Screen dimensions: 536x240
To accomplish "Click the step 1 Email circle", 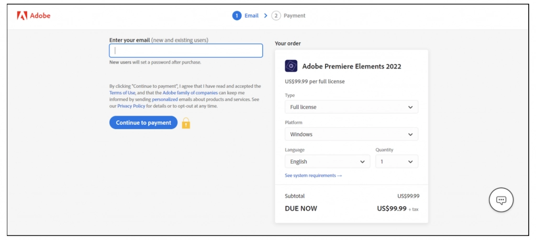I will tap(237, 16).
